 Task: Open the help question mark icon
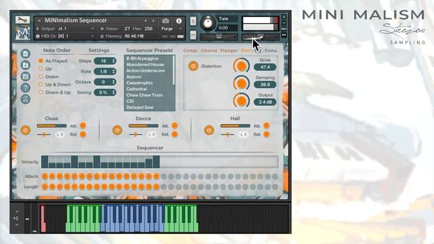[x=26, y=87]
